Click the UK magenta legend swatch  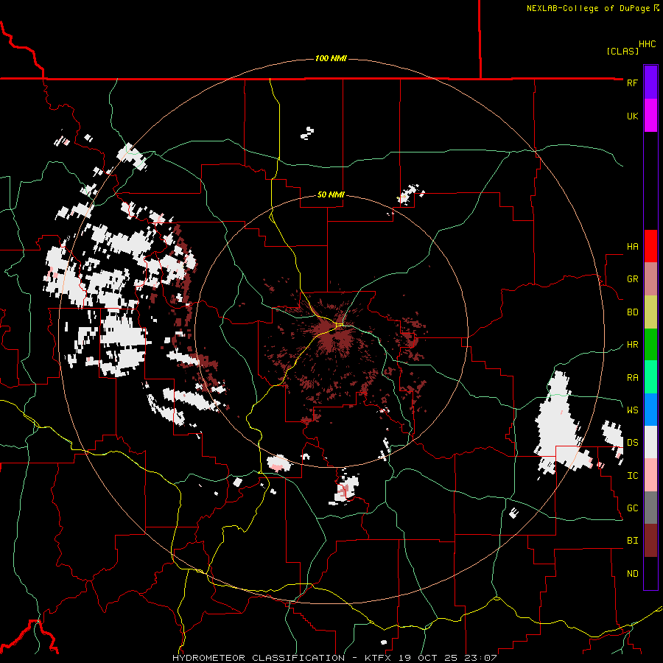click(650, 116)
